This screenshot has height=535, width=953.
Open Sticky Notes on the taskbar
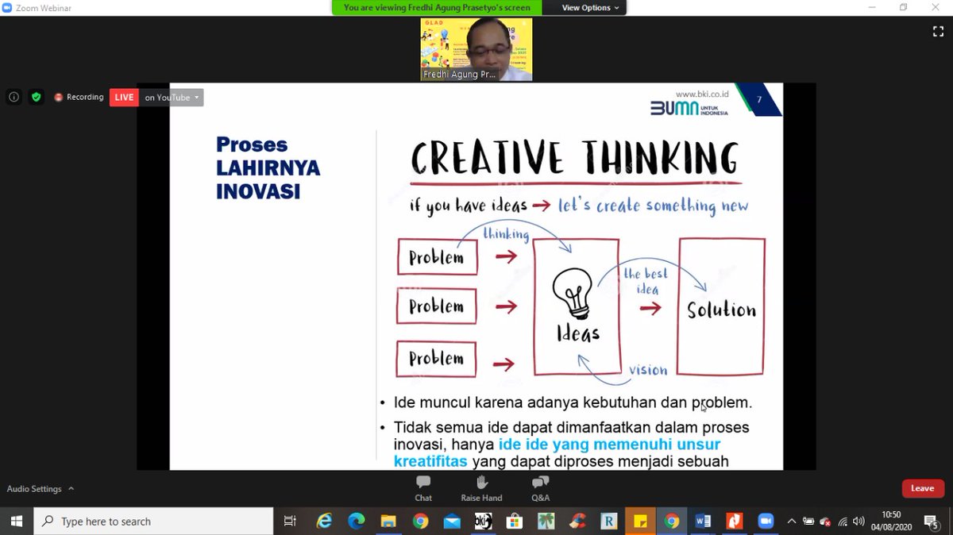[640, 521]
